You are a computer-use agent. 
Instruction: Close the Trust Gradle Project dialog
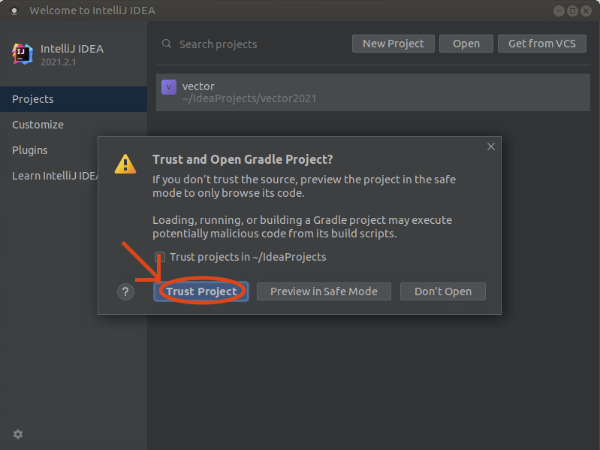click(x=491, y=146)
